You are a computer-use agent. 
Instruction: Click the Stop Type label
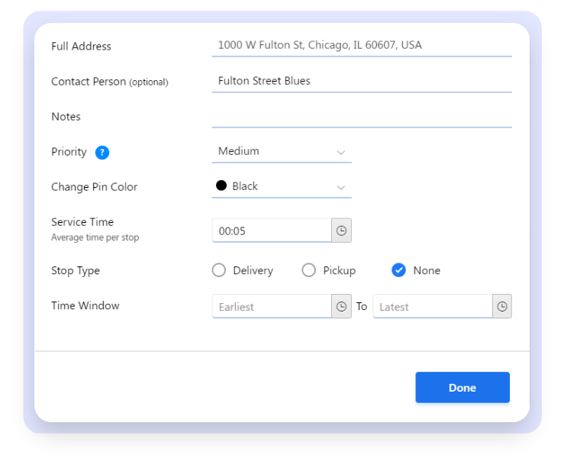tap(76, 270)
